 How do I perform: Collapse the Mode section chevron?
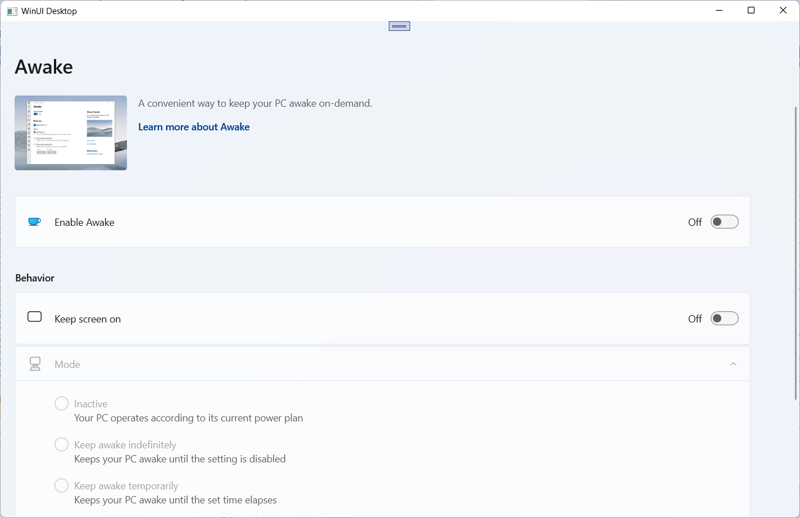pyautogui.click(x=733, y=364)
